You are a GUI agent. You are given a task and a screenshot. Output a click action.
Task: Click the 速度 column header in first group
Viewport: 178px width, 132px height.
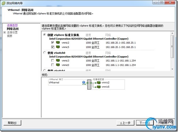click(x=88, y=35)
